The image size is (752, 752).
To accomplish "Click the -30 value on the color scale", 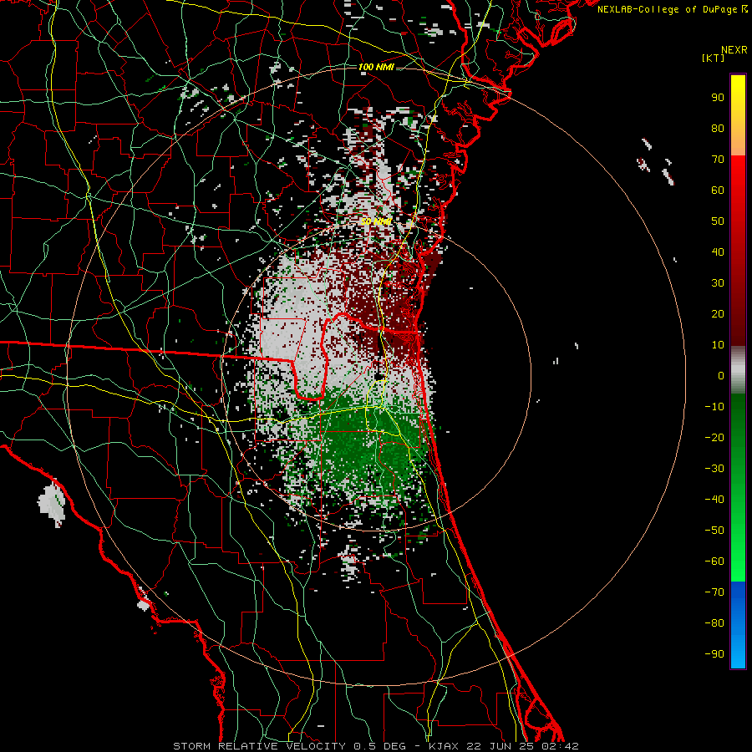I will (714, 469).
